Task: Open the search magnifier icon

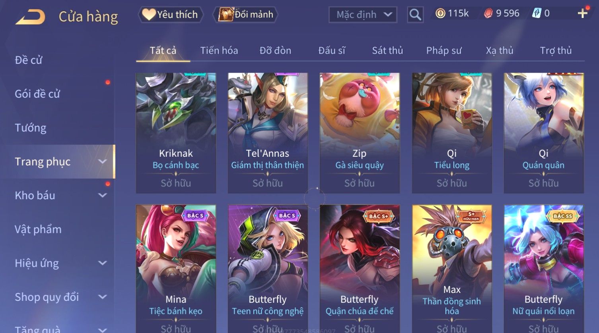Action: [415, 15]
